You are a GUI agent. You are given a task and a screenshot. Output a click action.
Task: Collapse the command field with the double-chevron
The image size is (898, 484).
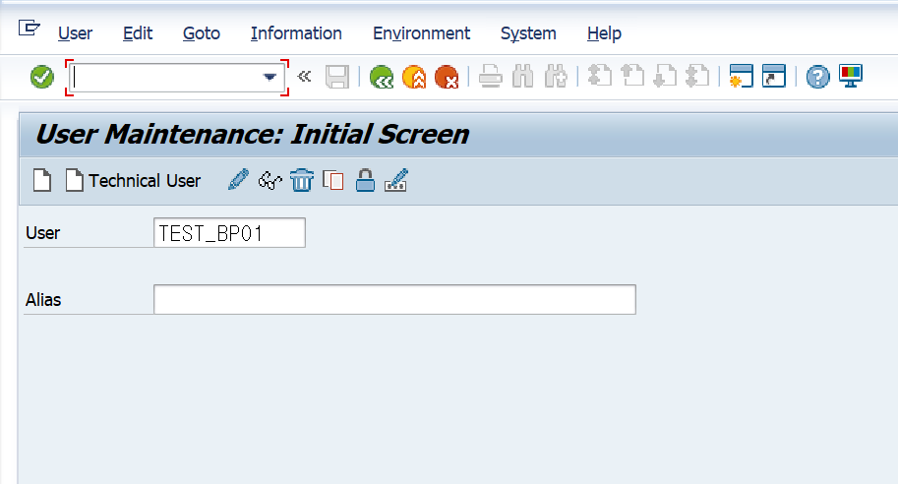click(x=304, y=76)
